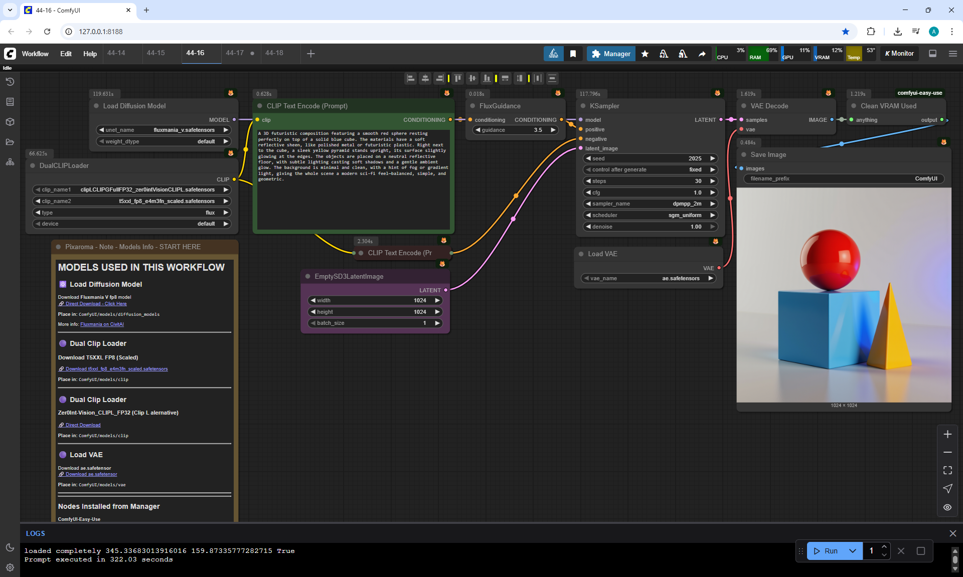Click fit view icon in canvas controls
The width and height of the screenshot is (963, 577).
[x=947, y=470]
